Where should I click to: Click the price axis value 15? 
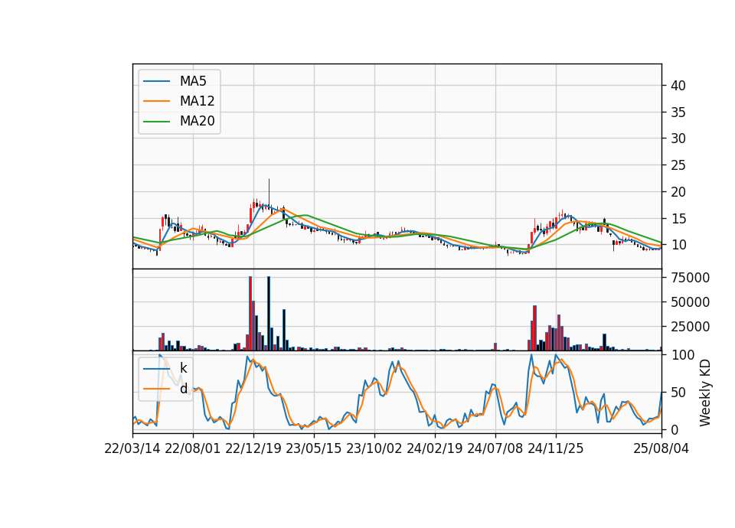tap(678, 219)
